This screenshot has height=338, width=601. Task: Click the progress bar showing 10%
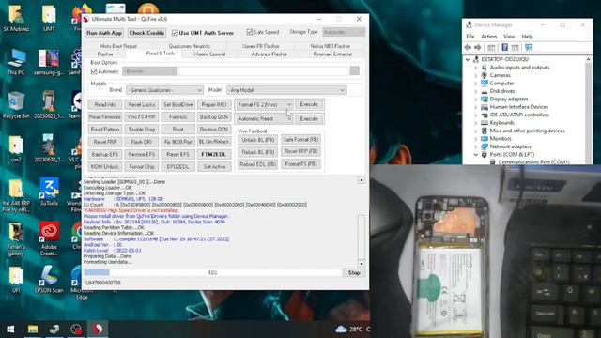tap(212, 273)
